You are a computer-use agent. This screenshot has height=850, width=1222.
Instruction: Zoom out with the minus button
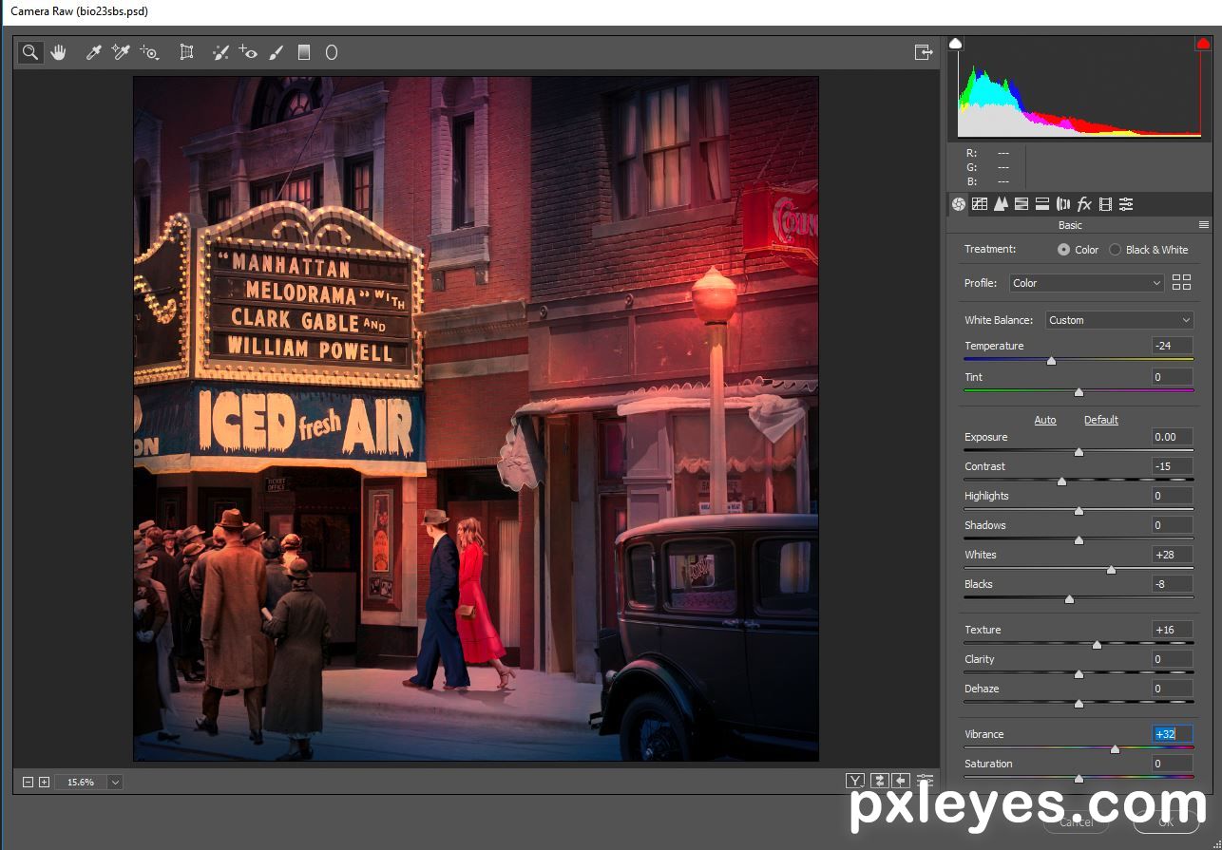(29, 782)
